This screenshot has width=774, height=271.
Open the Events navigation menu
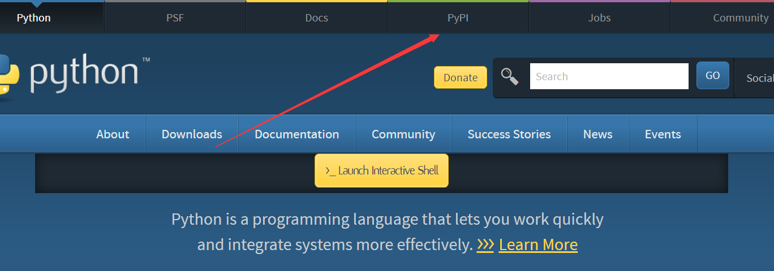(663, 134)
